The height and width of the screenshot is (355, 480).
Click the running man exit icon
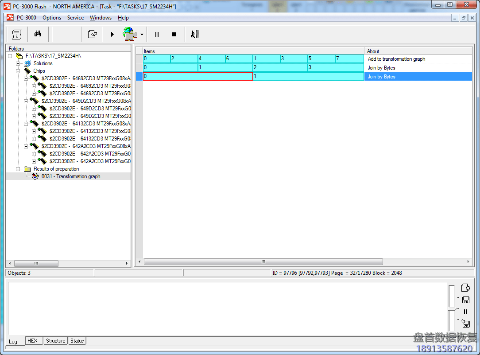[194, 34]
